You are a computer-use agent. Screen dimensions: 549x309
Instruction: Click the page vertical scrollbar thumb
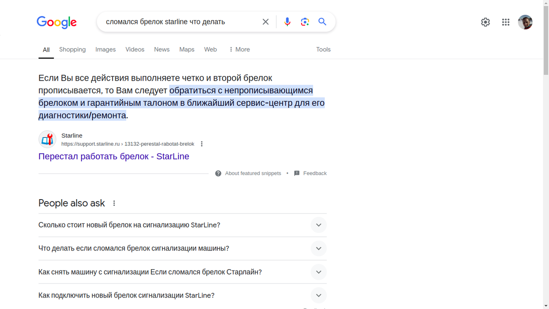pyautogui.click(x=546, y=41)
